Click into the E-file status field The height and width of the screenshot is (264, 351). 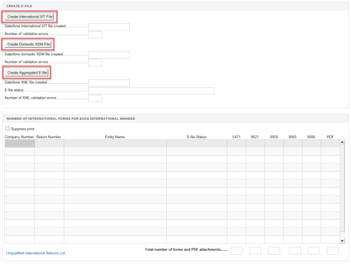point(151,90)
